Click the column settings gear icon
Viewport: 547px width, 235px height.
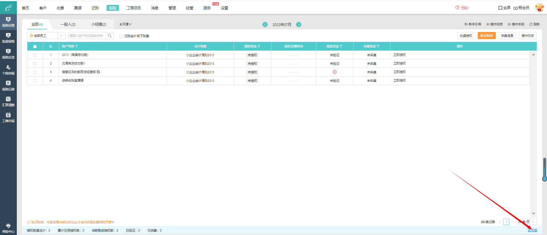[51, 46]
